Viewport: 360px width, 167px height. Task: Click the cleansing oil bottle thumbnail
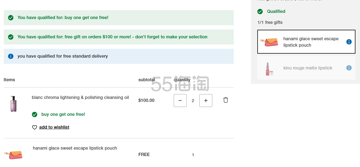(13, 103)
